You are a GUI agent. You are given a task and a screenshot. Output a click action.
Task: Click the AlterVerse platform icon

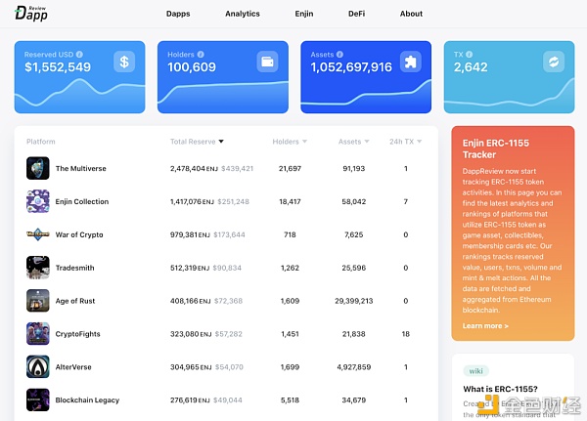[x=38, y=367]
